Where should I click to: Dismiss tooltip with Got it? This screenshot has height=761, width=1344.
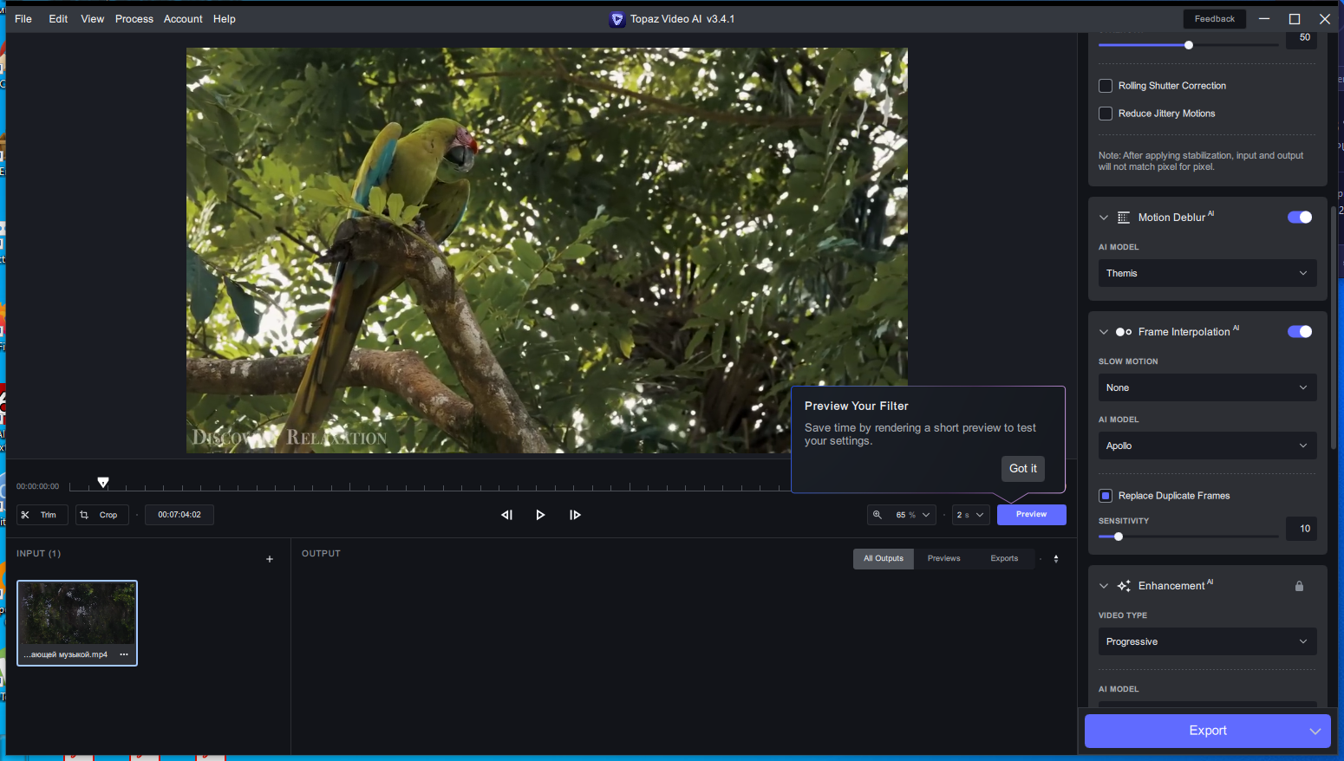(x=1023, y=469)
